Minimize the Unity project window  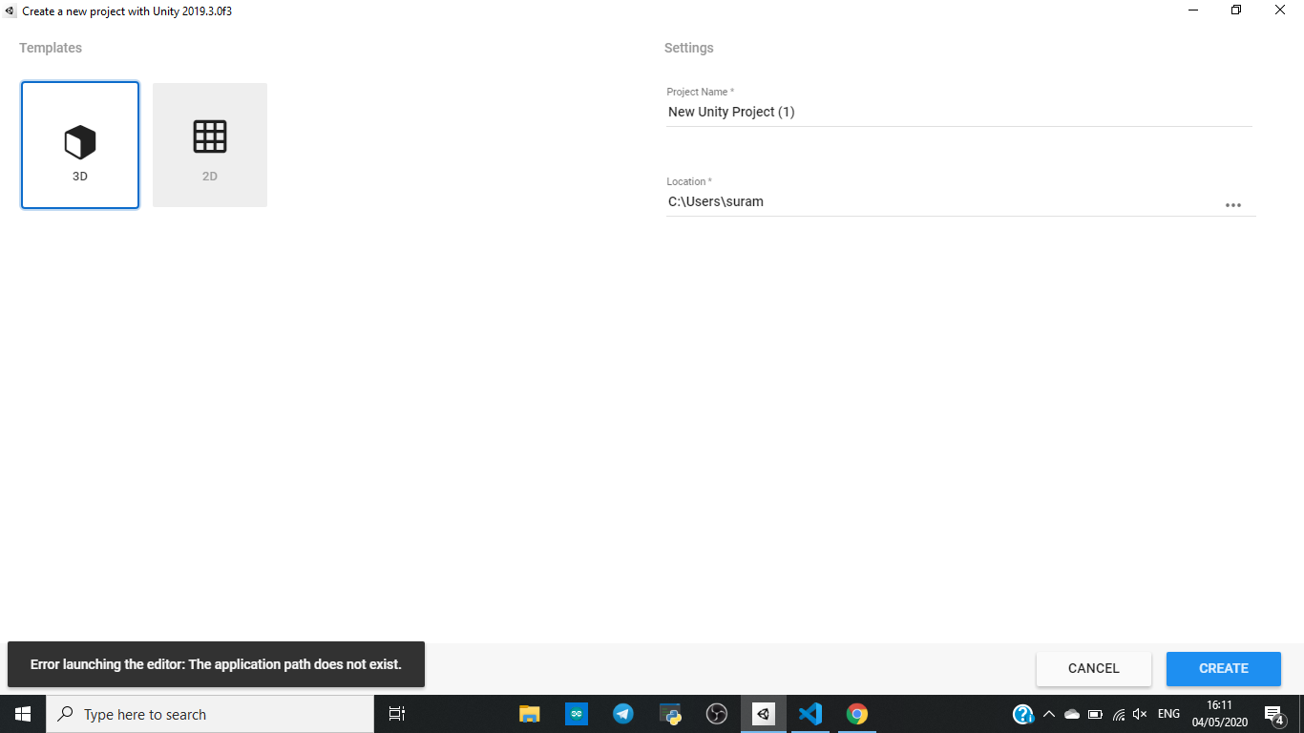click(x=1193, y=10)
